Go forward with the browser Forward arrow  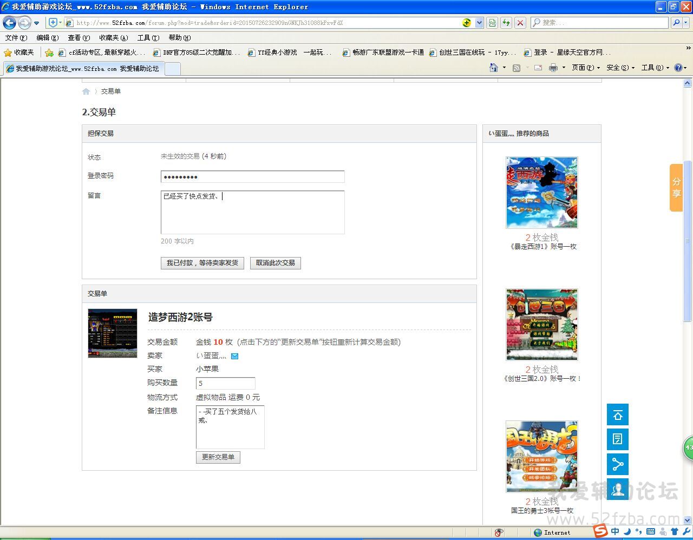click(x=24, y=23)
